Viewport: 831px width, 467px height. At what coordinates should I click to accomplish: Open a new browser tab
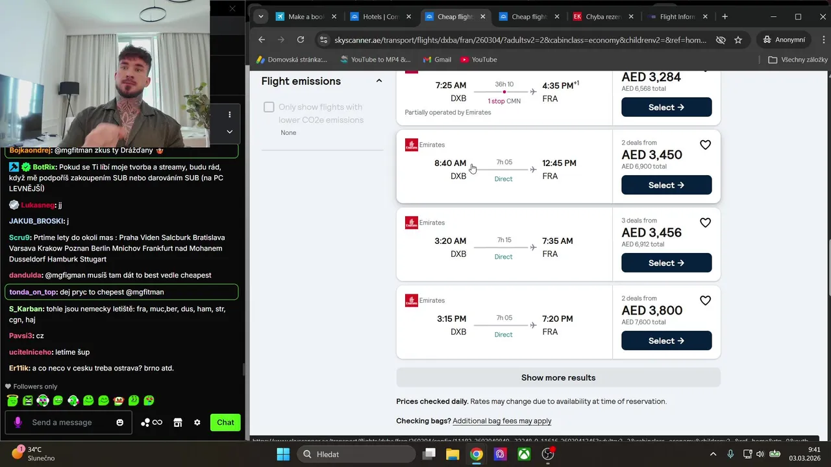coord(725,16)
